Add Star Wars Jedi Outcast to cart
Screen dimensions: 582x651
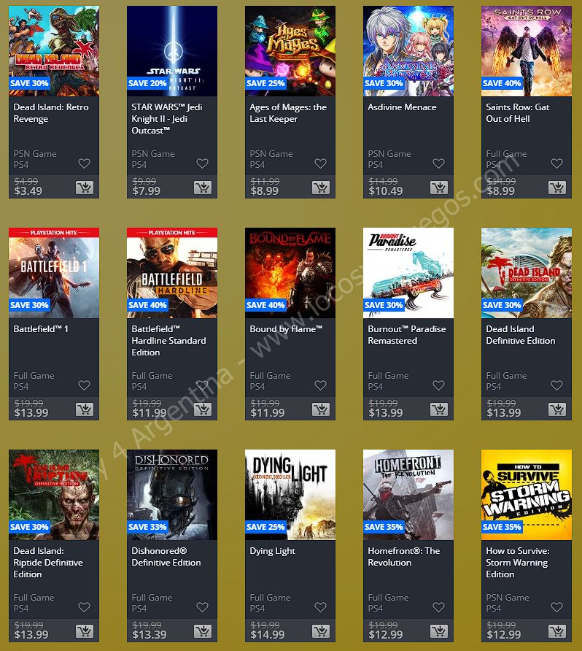203,188
